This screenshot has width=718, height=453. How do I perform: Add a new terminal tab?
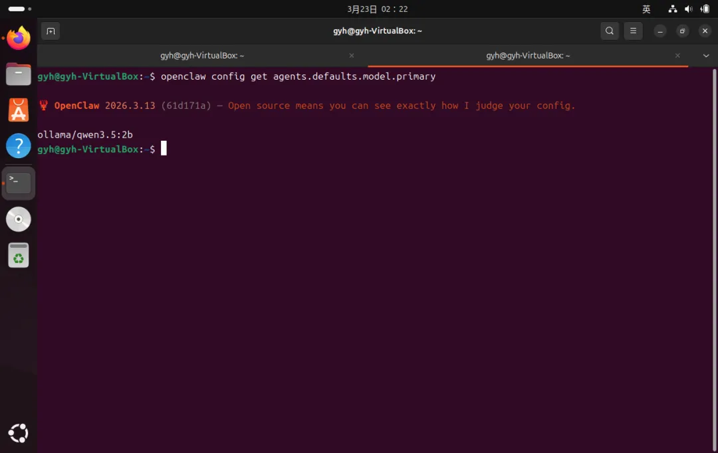point(51,31)
